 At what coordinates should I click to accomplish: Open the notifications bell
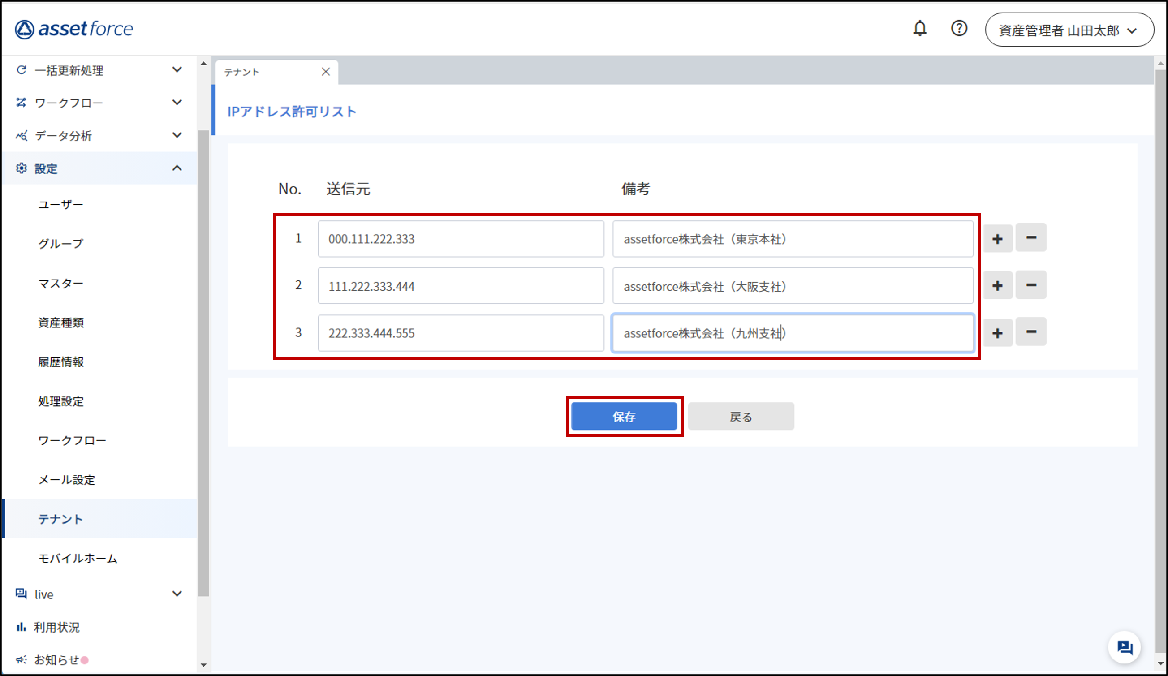tap(919, 29)
